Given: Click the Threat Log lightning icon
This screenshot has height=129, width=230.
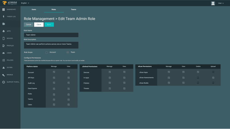Looking at the screenshot, I should pos(3,17).
